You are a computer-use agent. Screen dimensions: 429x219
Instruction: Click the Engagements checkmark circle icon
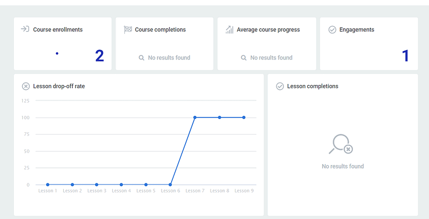(x=332, y=30)
